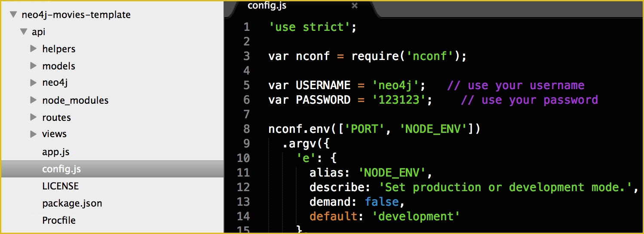Collapse the api folder arrow
Image resolution: width=644 pixels, height=234 pixels.
tap(24, 32)
